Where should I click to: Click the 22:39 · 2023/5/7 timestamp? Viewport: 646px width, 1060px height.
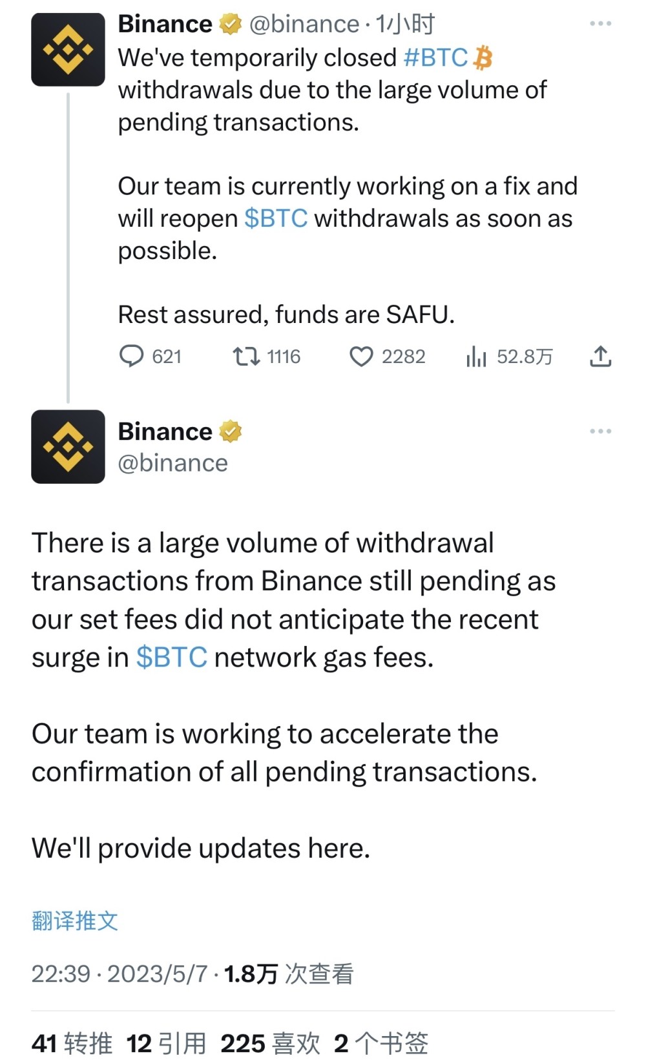point(120,973)
